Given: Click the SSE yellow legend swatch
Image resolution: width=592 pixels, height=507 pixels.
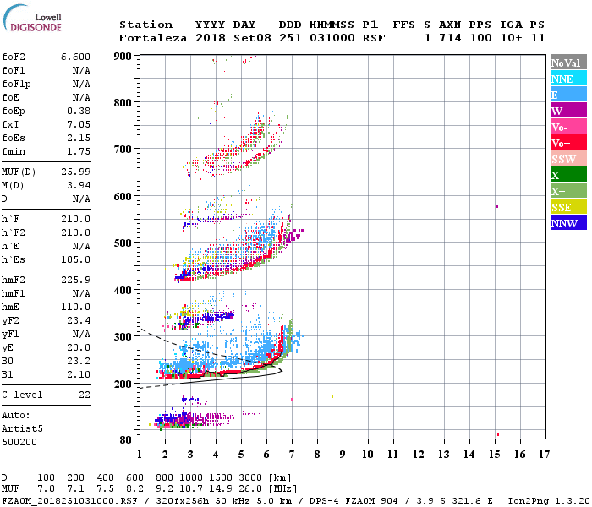Looking at the screenshot, I should pos(568,207).
